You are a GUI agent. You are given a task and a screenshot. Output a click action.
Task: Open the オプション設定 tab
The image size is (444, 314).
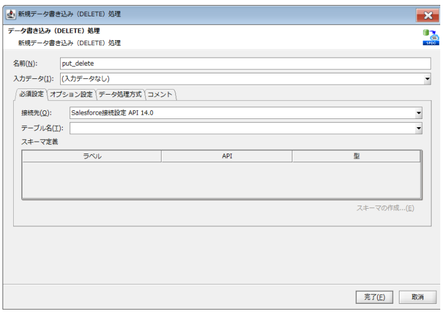pyautogui.click(x=71, y=95)
